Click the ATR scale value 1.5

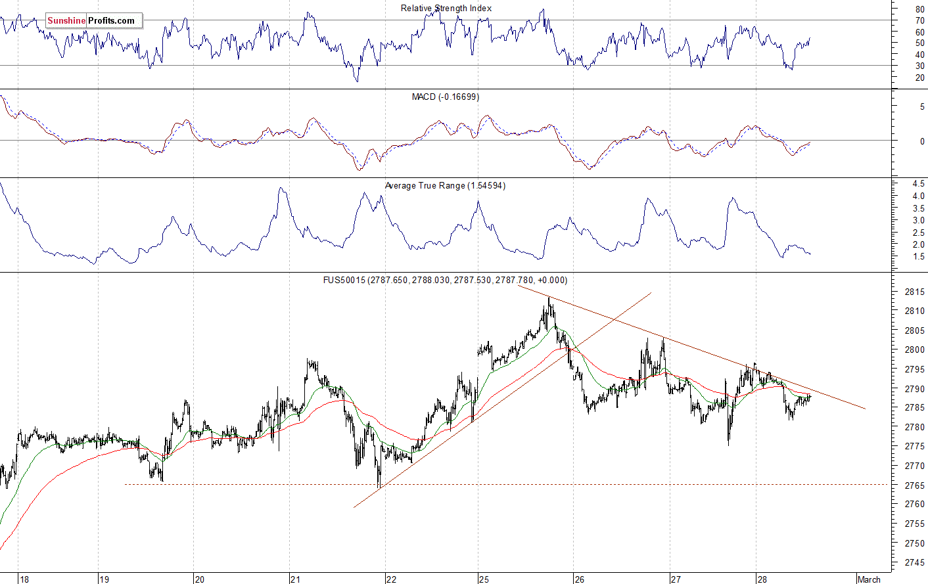(x=918, y=257)
